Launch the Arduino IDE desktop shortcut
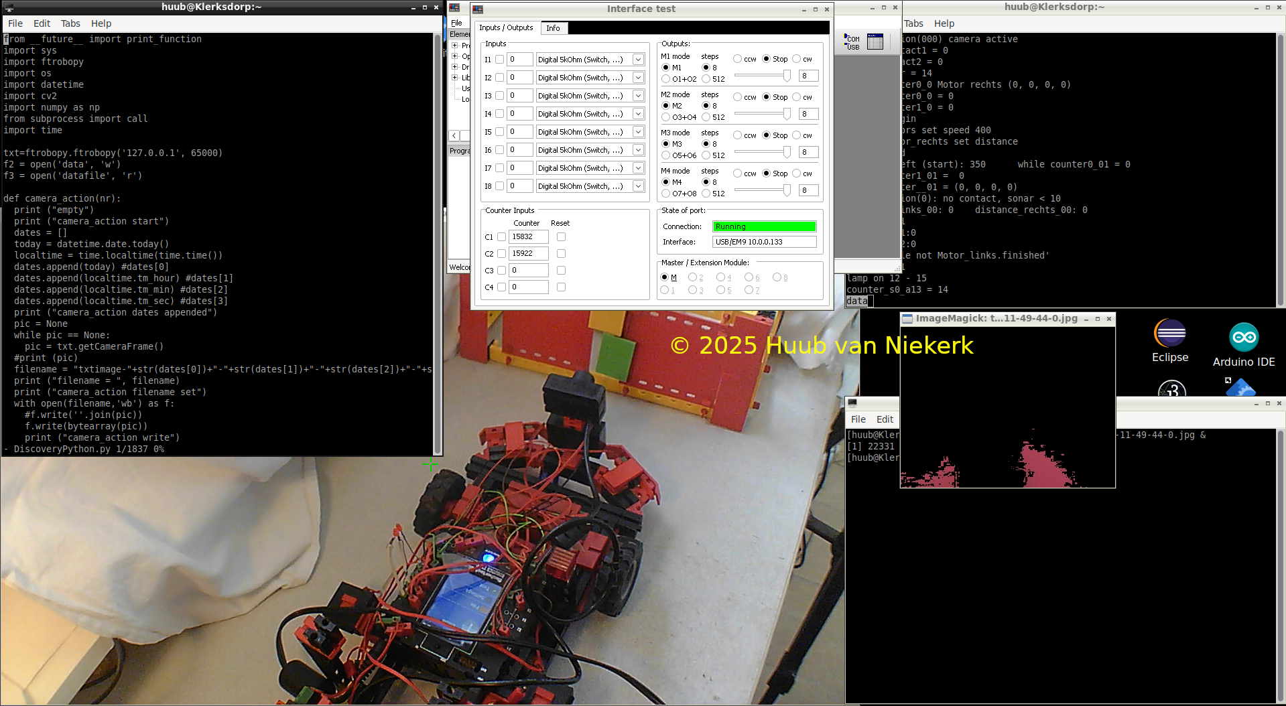 (1244, 344)
